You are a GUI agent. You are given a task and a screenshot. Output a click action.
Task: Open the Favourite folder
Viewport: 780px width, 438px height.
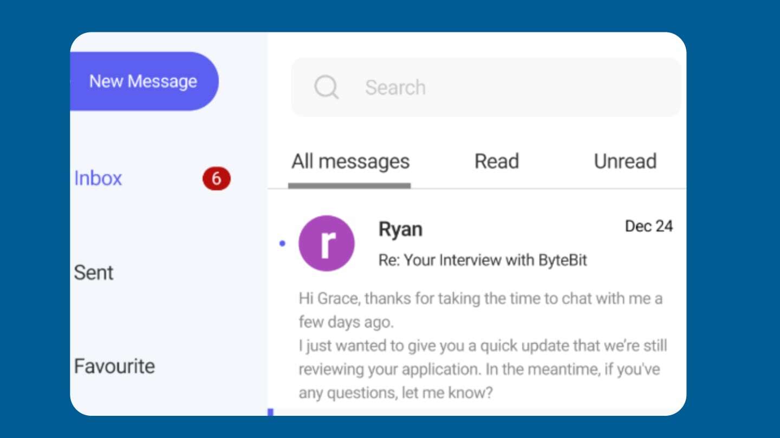(x=114, y=366)
